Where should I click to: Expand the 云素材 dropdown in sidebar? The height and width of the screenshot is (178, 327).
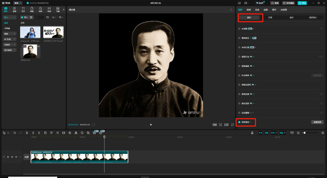coord(10,45)
